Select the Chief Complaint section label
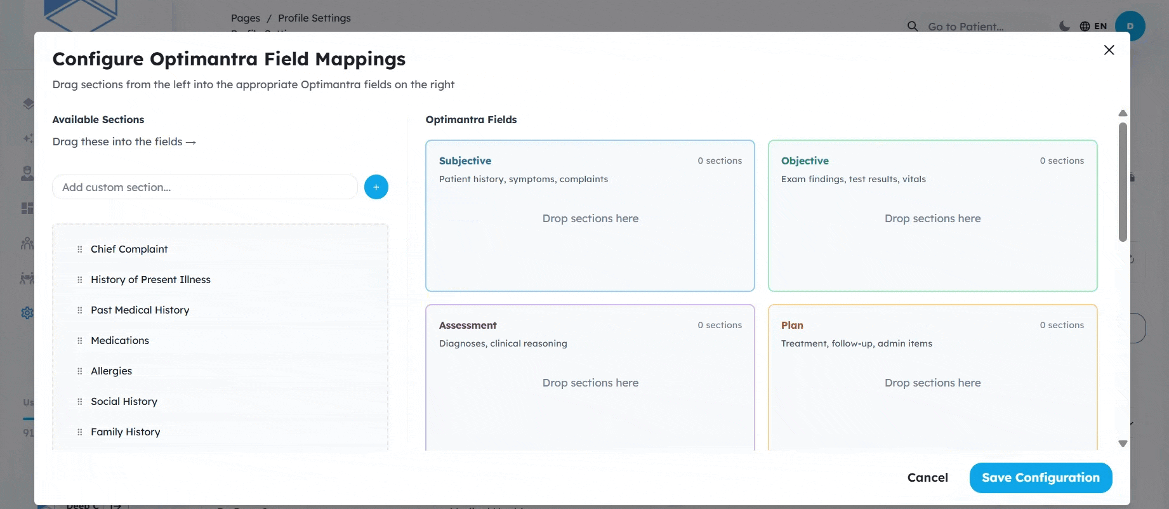This screenshot has height=509, width=1169. (129, 249)
